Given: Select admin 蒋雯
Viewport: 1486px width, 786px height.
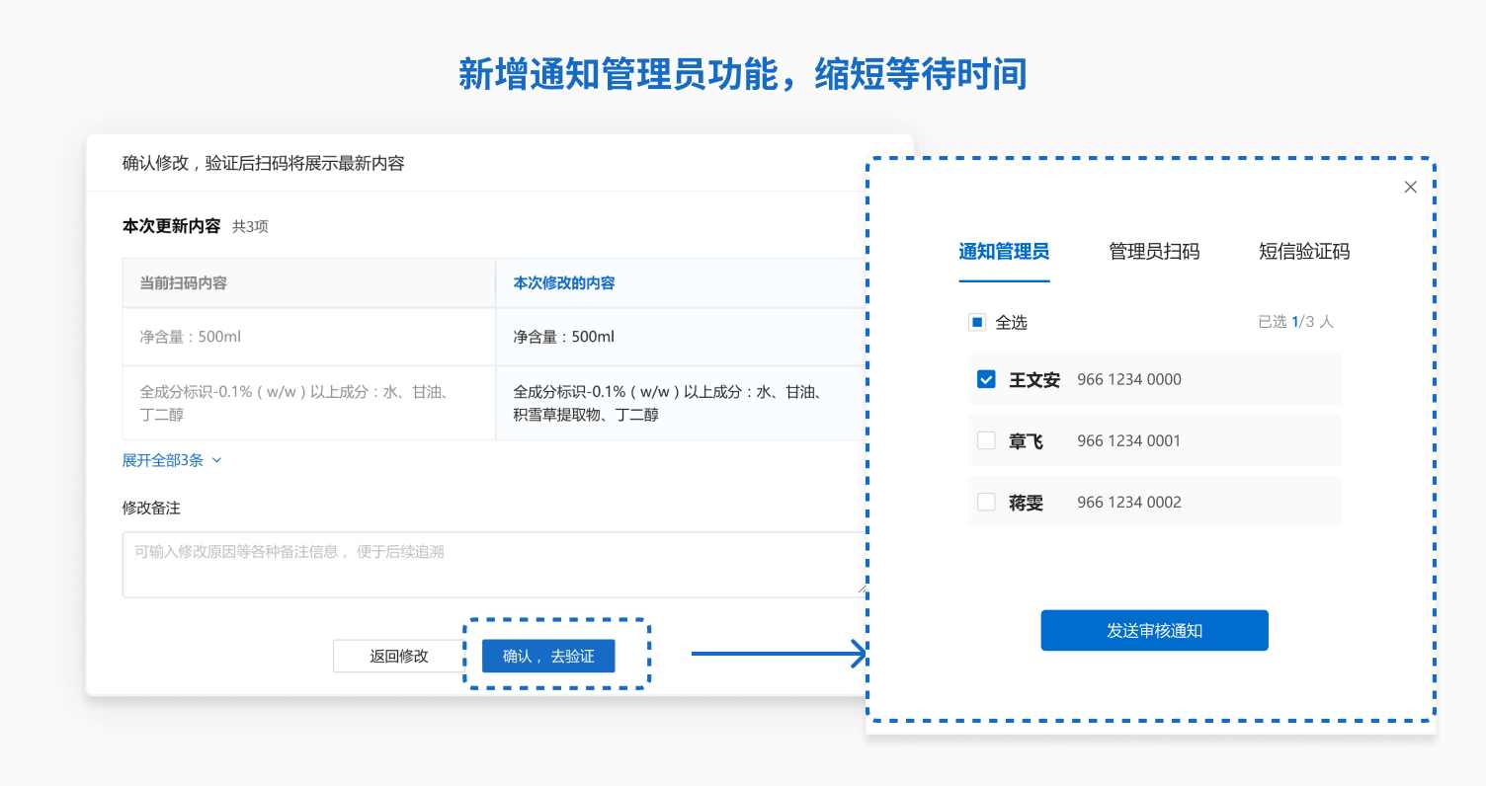Looking at the screenshot, I should point(985,502).
